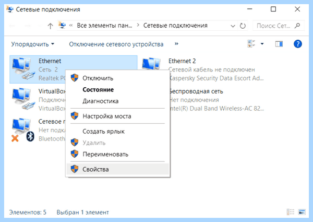Switch to details view in status bar
The image size is (313, 222).
pos(291,212)
